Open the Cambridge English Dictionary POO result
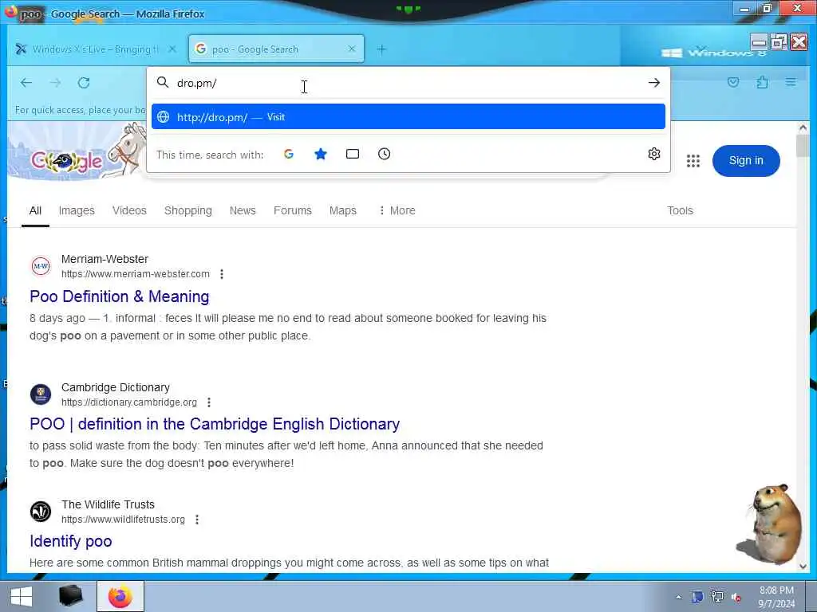This screenshot has height=612, width=817. (x=215, y=424)
